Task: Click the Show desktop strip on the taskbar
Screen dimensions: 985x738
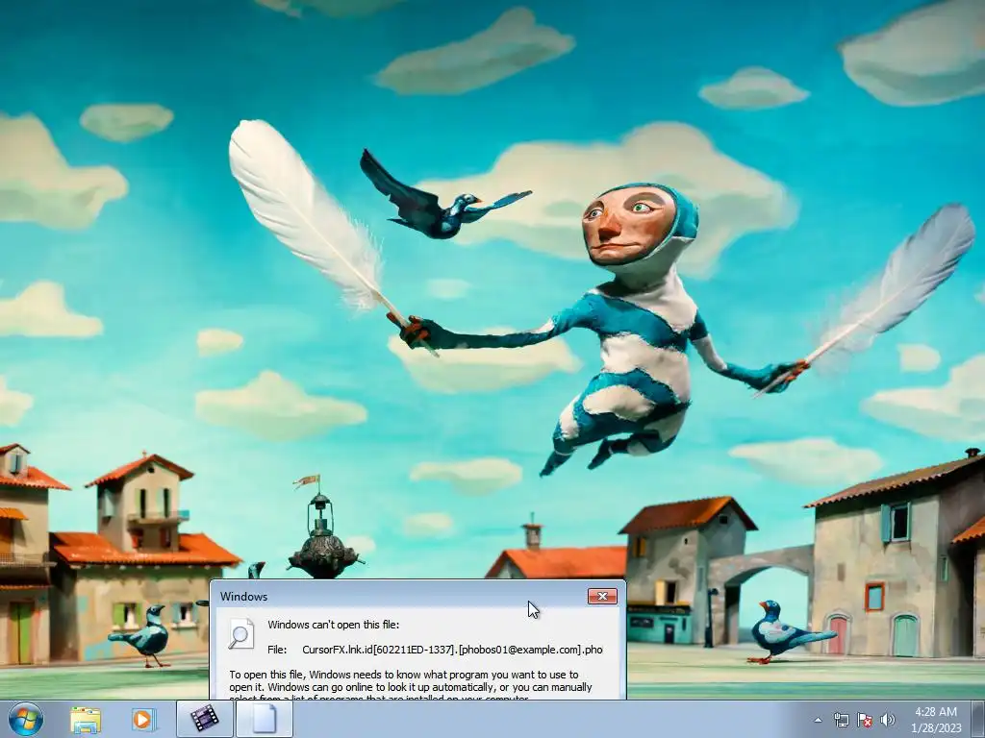Action: 979,719
